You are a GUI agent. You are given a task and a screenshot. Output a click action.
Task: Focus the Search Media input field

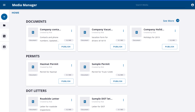(x=160, y=5)
